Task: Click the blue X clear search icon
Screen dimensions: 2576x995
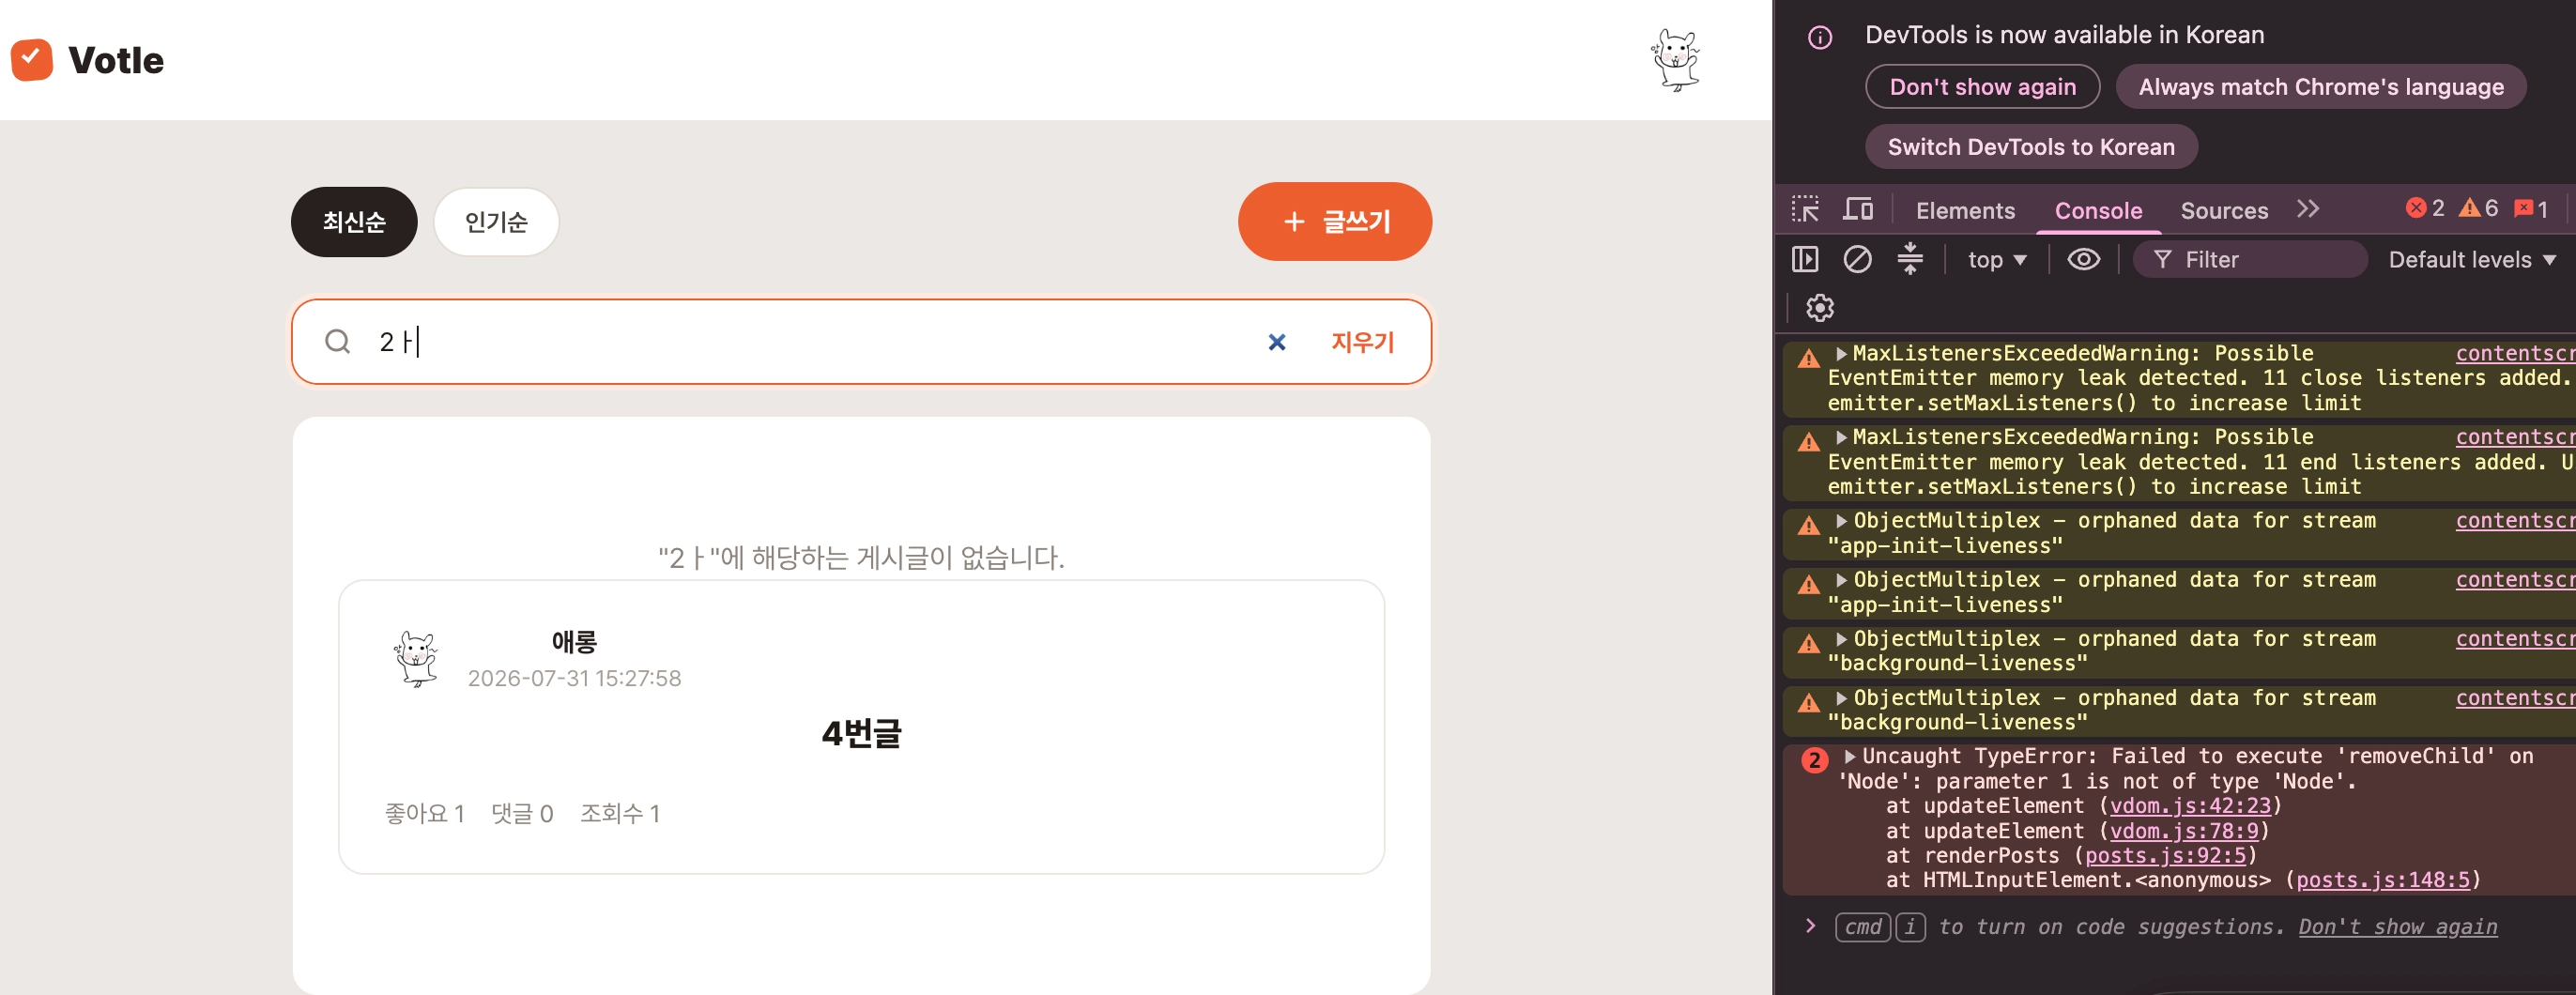Action: pyautogui.click(x=1276, y=342)
